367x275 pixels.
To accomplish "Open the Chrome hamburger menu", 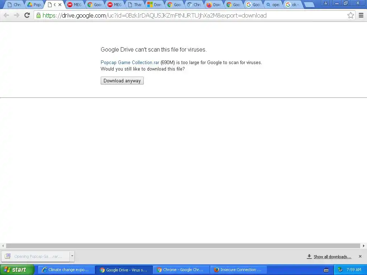I will tap(361, 15).
